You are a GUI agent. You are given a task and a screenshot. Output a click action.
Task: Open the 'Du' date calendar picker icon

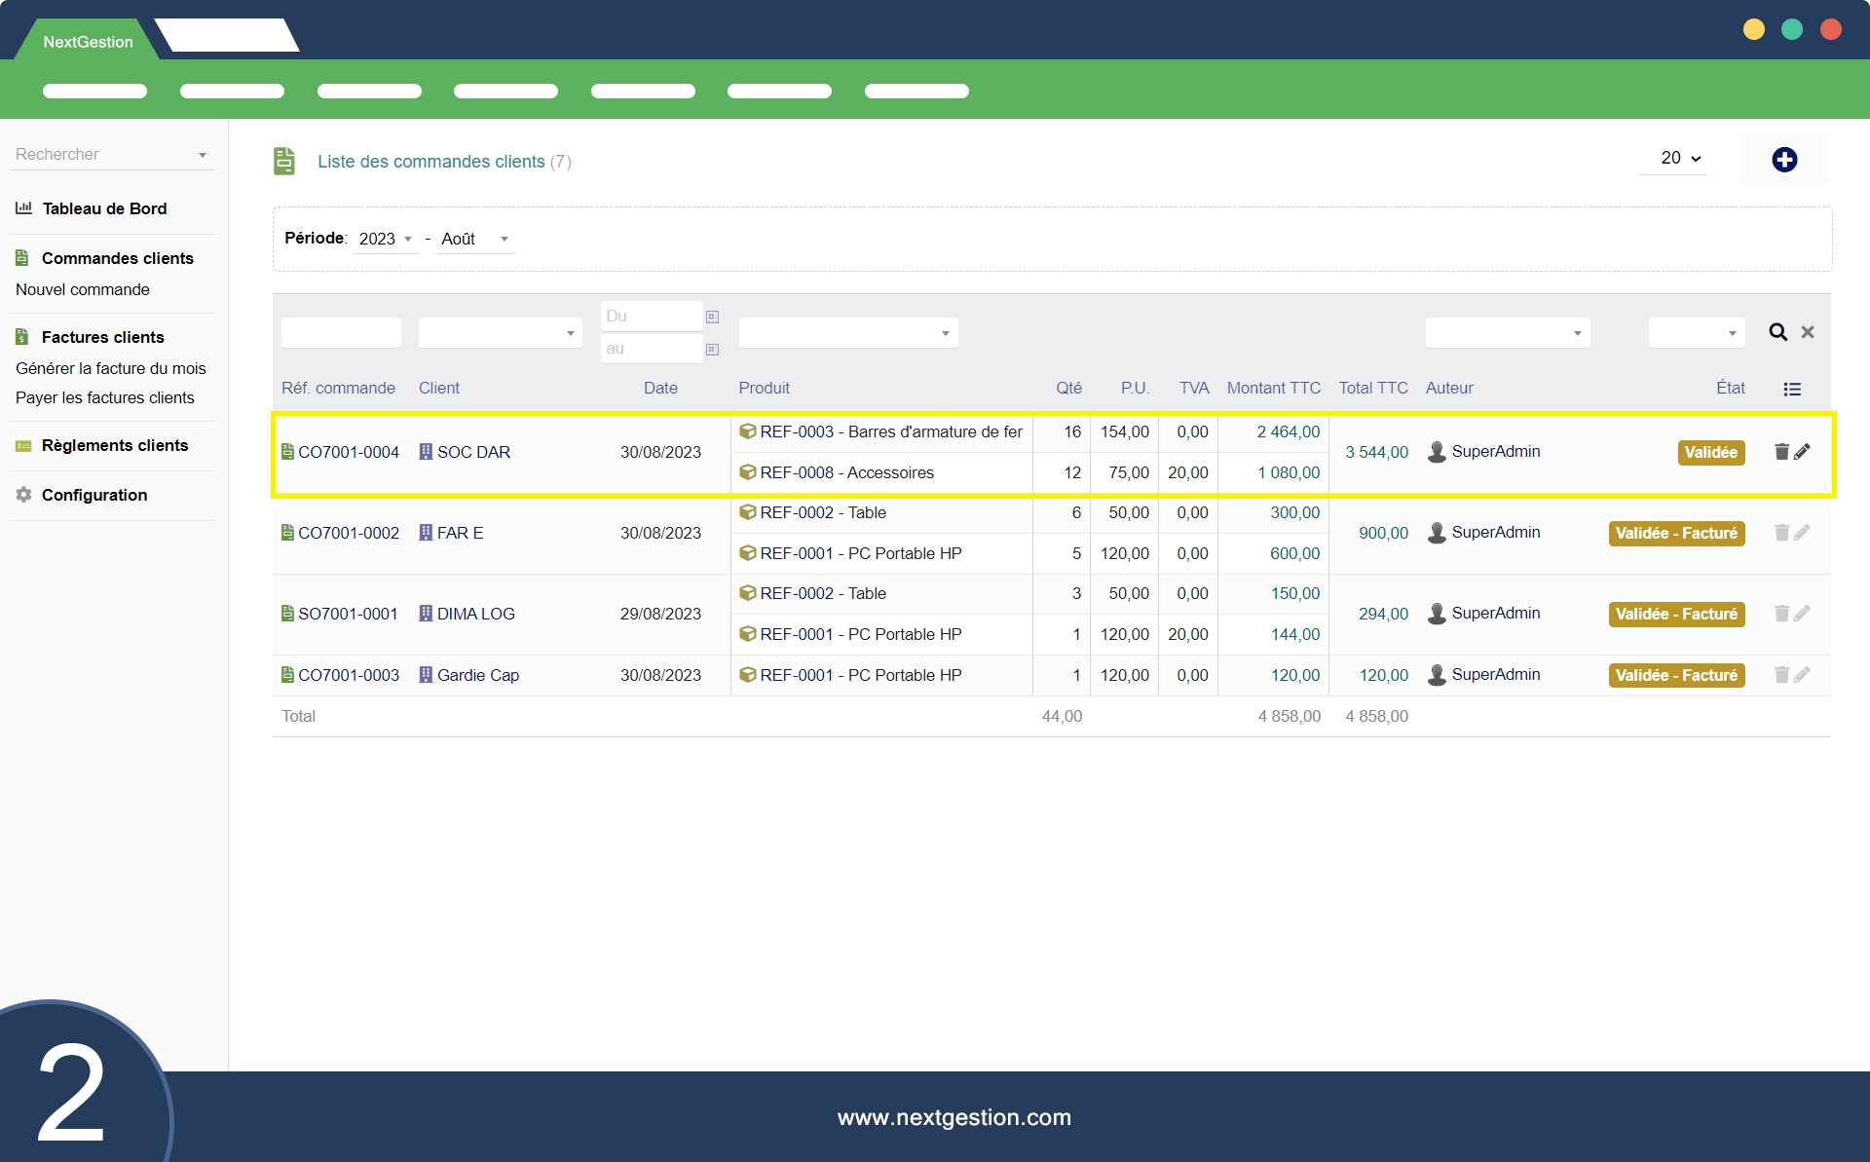tap(712, 317)
